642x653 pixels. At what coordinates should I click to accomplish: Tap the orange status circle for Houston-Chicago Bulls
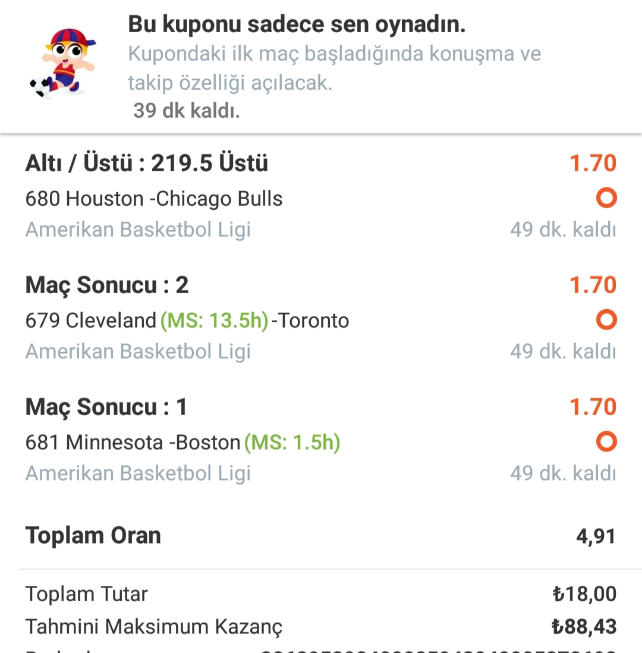tap(606, 198)
